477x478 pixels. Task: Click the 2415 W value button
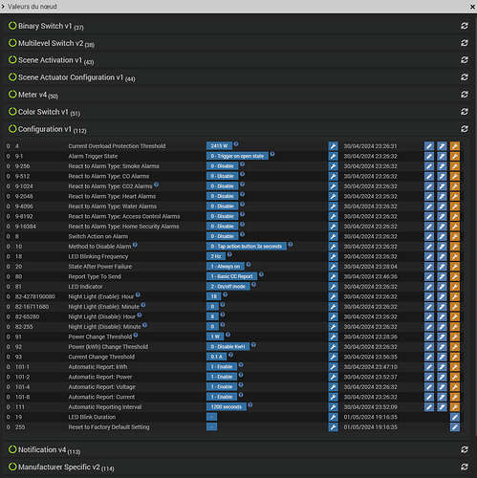(x=219, y=146)
